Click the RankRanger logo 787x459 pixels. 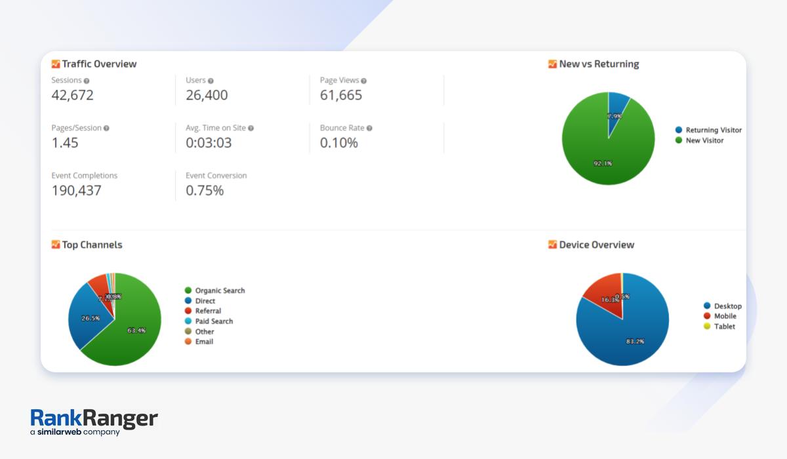click(94, 422)
